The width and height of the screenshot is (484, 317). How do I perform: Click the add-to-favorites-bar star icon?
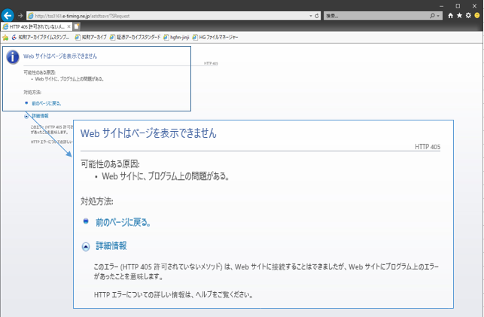click(5, 36)
